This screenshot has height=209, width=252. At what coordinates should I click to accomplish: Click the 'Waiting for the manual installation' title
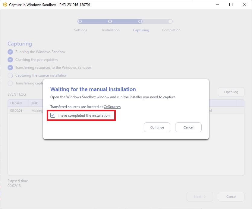pyautogui.click(x=93, y=89)
